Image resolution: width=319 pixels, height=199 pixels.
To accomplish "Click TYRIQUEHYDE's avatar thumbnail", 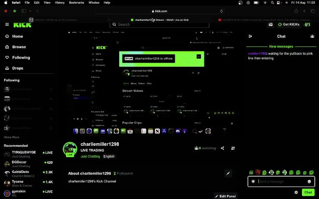I will coord(7,155).
